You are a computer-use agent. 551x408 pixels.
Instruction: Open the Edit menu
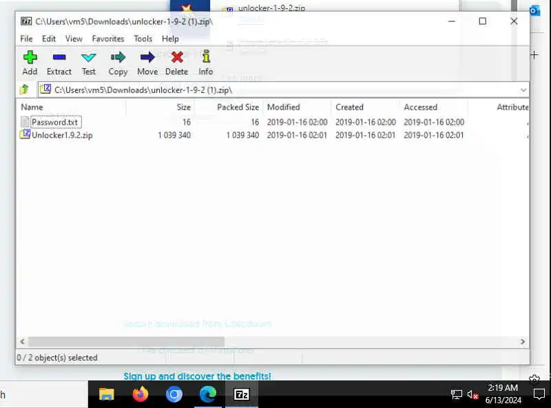(x=49, y=39)
